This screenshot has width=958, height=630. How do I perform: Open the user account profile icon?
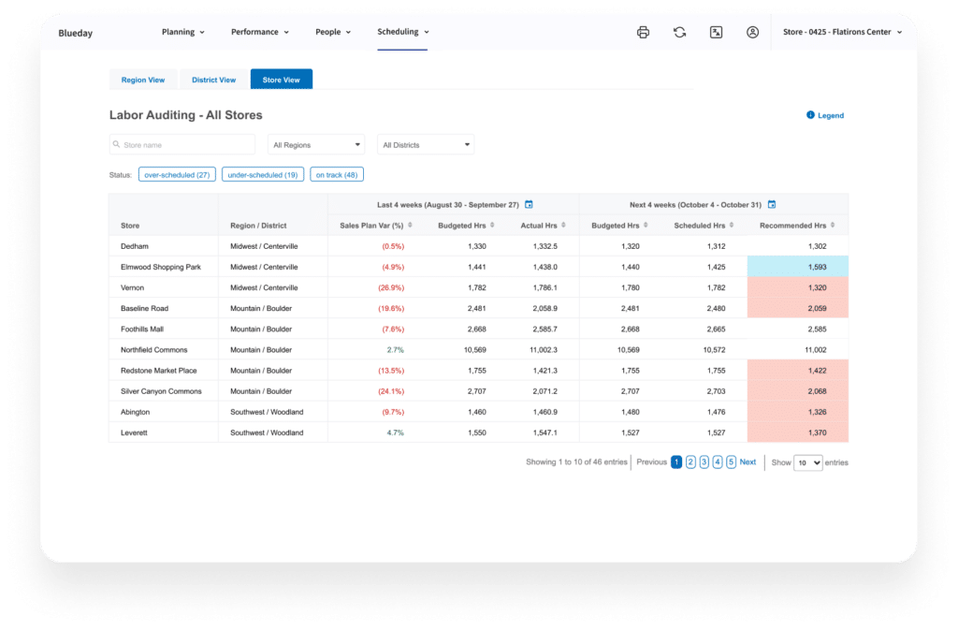click(x=753, y=32)
